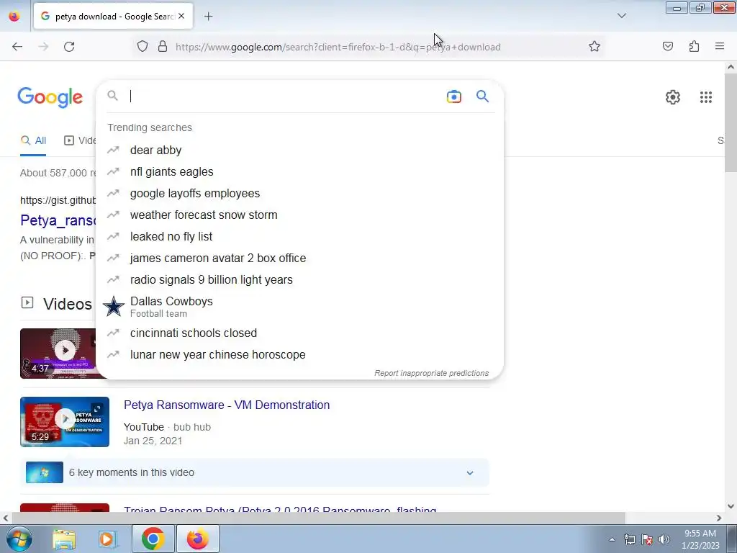Image resolution: width=737 pixels, height=553 pixels.
Task: Open Petya Ransomware - VM Demonstration link
Action: (x=227, y=405)
